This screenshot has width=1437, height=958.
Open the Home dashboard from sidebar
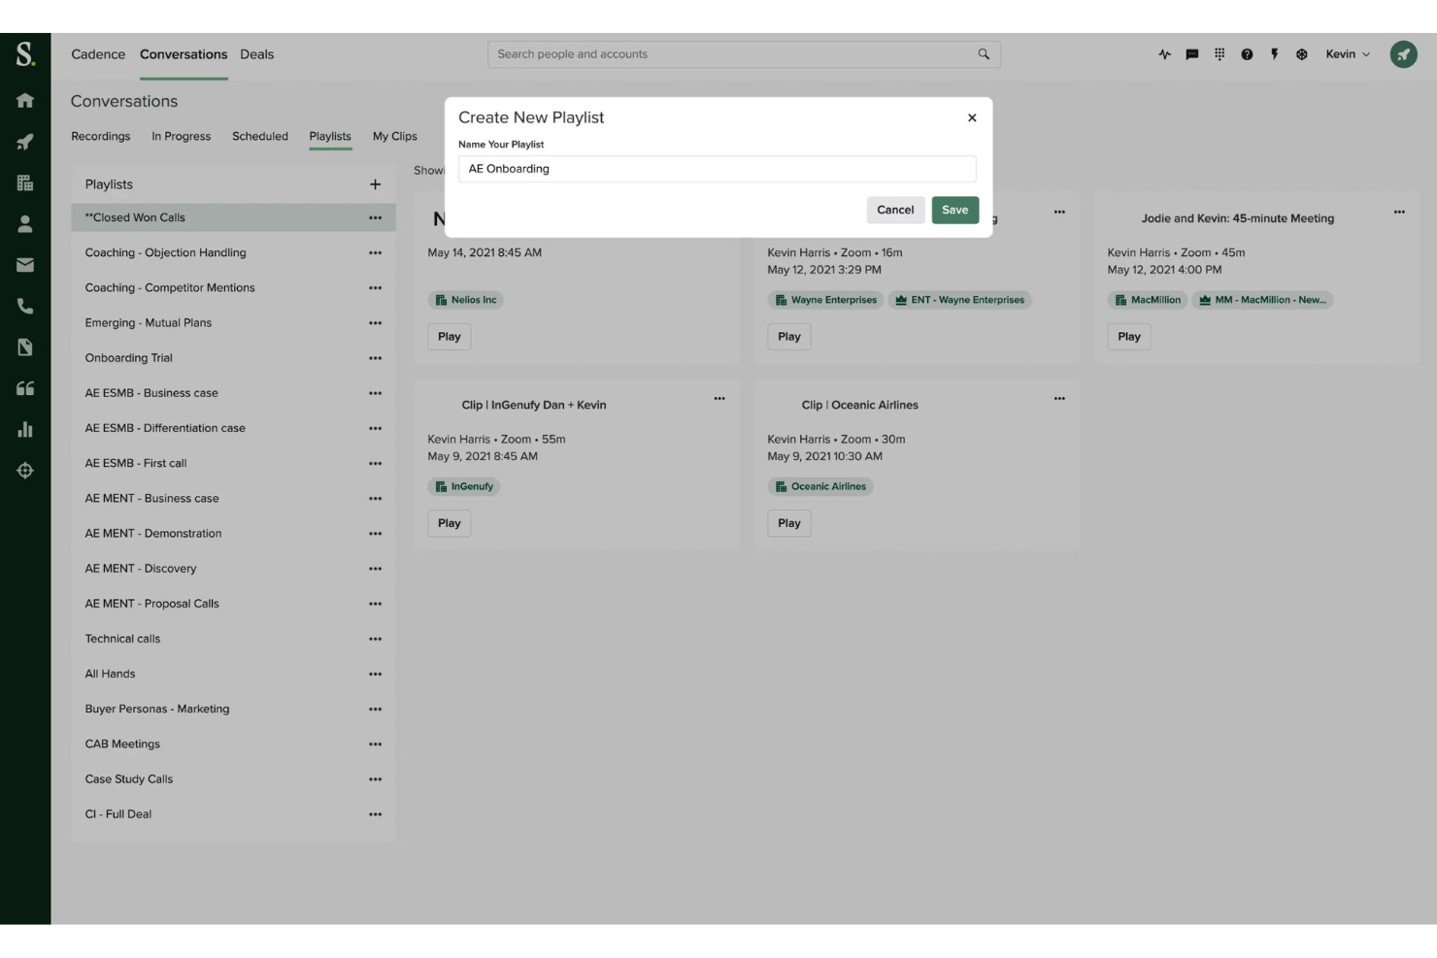tap(25, 99)
